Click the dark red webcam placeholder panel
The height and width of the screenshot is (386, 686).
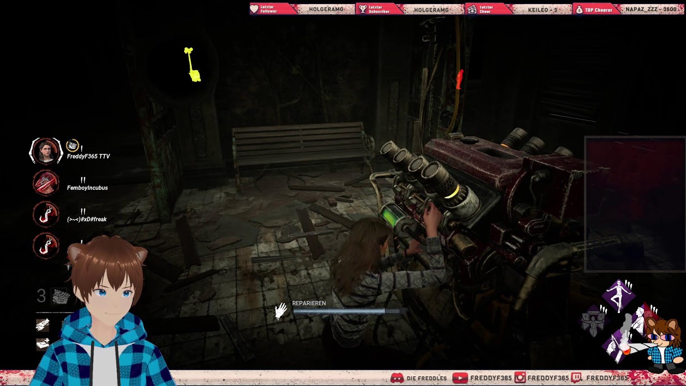[x=635, y=204]
